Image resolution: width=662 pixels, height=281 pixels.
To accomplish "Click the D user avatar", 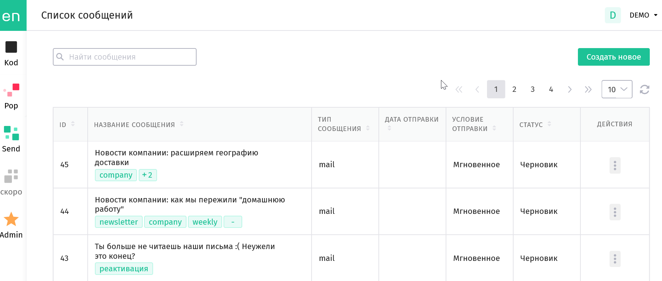I will [x=613, y=15].
